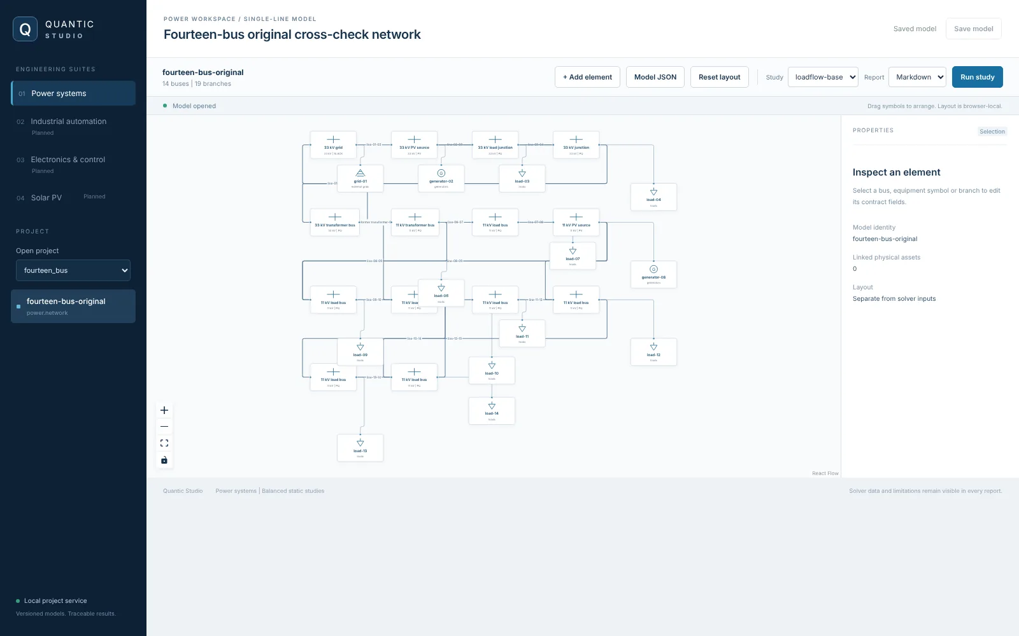Select the load-11 node

522,333
